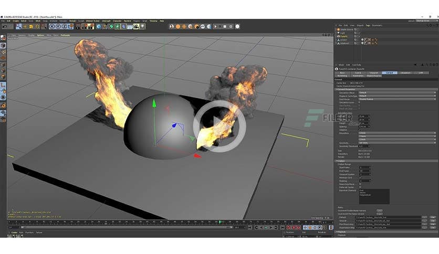Open the Select menu in the main menu bar
This screenshot has width=439, height=254.
[x=24, y=21]
